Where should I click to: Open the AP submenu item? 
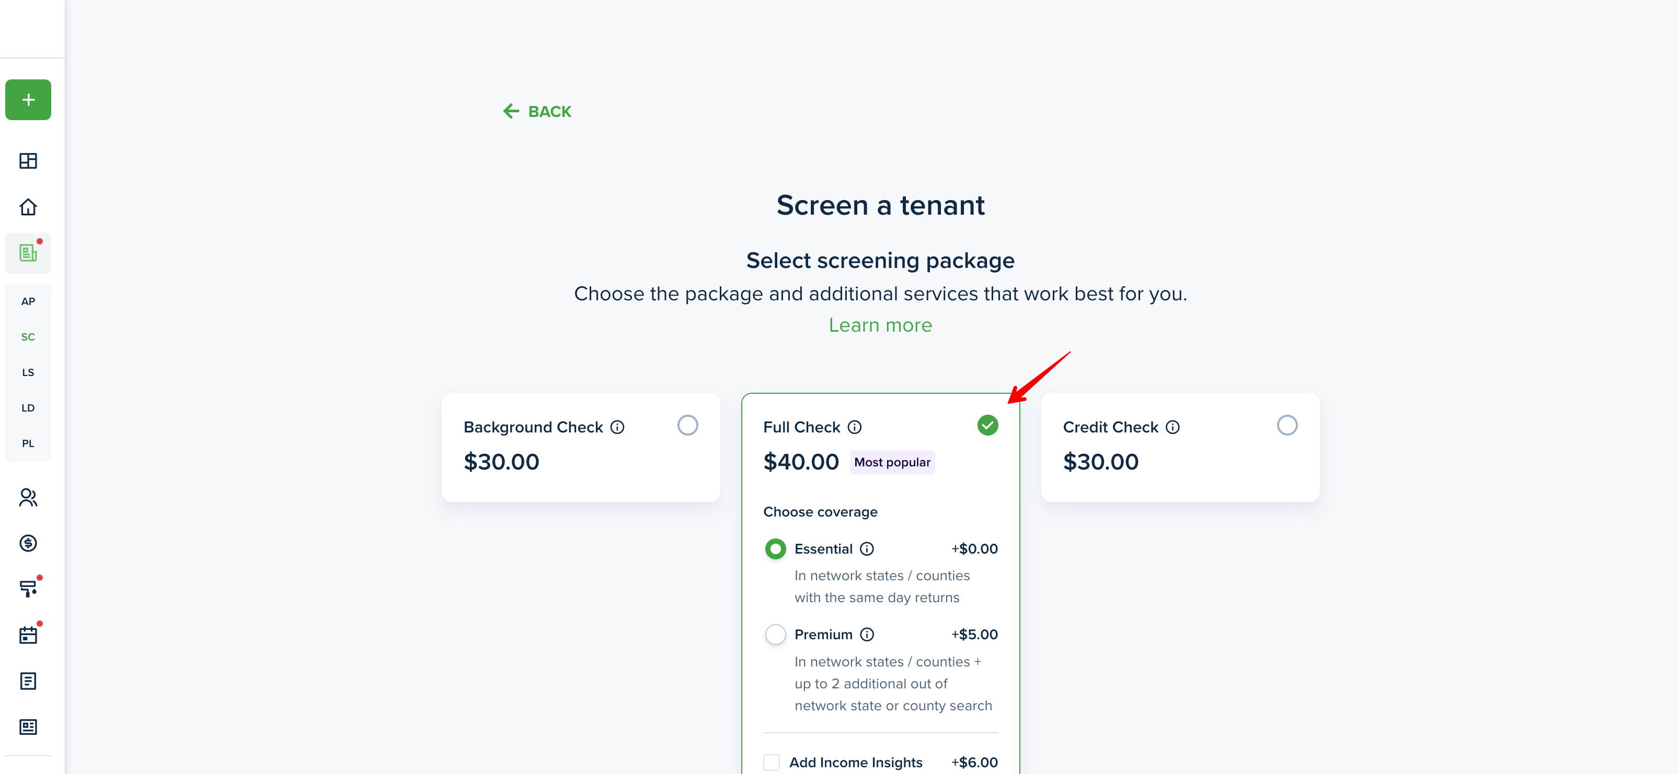pyautogui.click(x=28, y=301)
